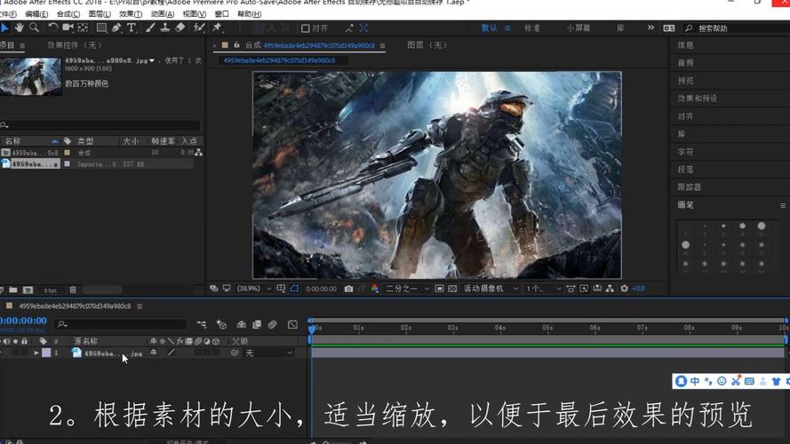Click the current time indicator on timeline
The height and width of the screenshot is (444, 790).
pos(312,329)
